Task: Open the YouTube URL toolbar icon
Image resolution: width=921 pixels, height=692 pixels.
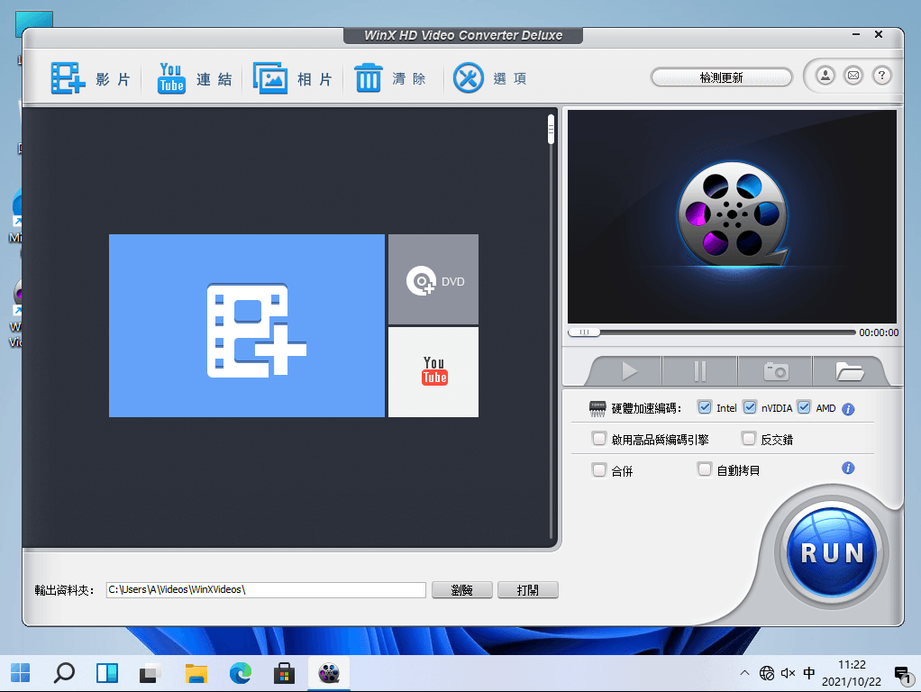Action: (171, 78)
